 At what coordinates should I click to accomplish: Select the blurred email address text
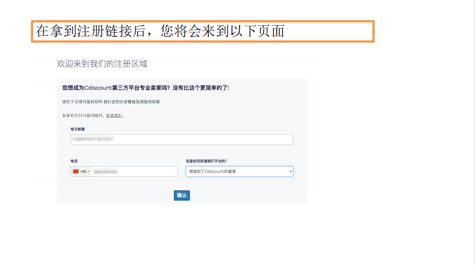tap(93, 139)
